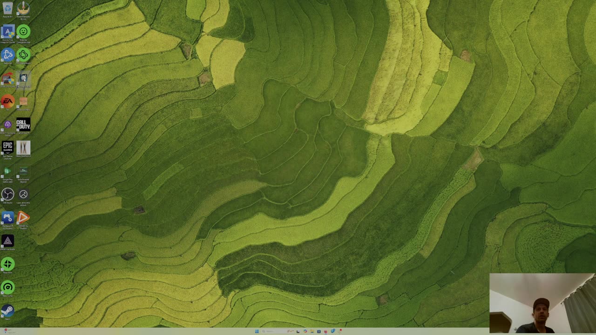Launch the orange play-triangle player shortcut
This screenshot has height=335, width=596.
tap(23, 220)
